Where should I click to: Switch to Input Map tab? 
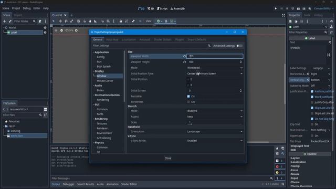[112, 40]
